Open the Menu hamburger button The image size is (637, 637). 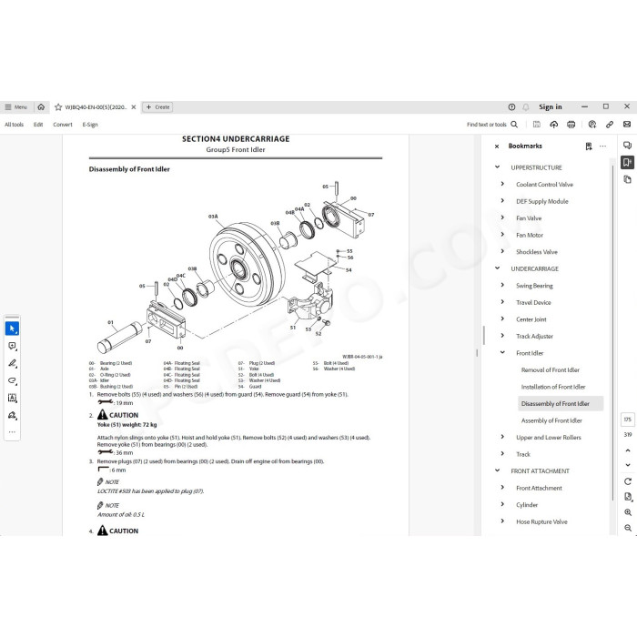(15, 107)
